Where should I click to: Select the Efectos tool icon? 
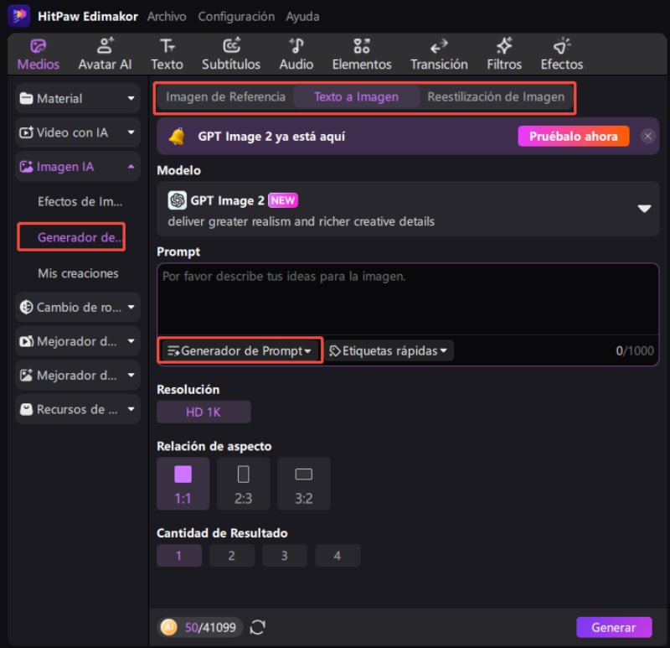click(x=561, y=45)
